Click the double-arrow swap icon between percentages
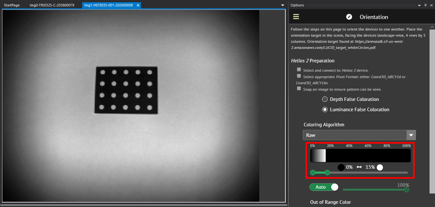 coord(359,167)
